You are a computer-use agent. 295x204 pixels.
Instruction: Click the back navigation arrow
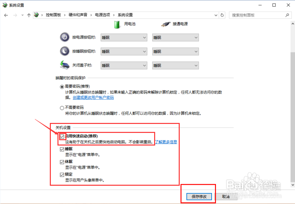(6, 15)
